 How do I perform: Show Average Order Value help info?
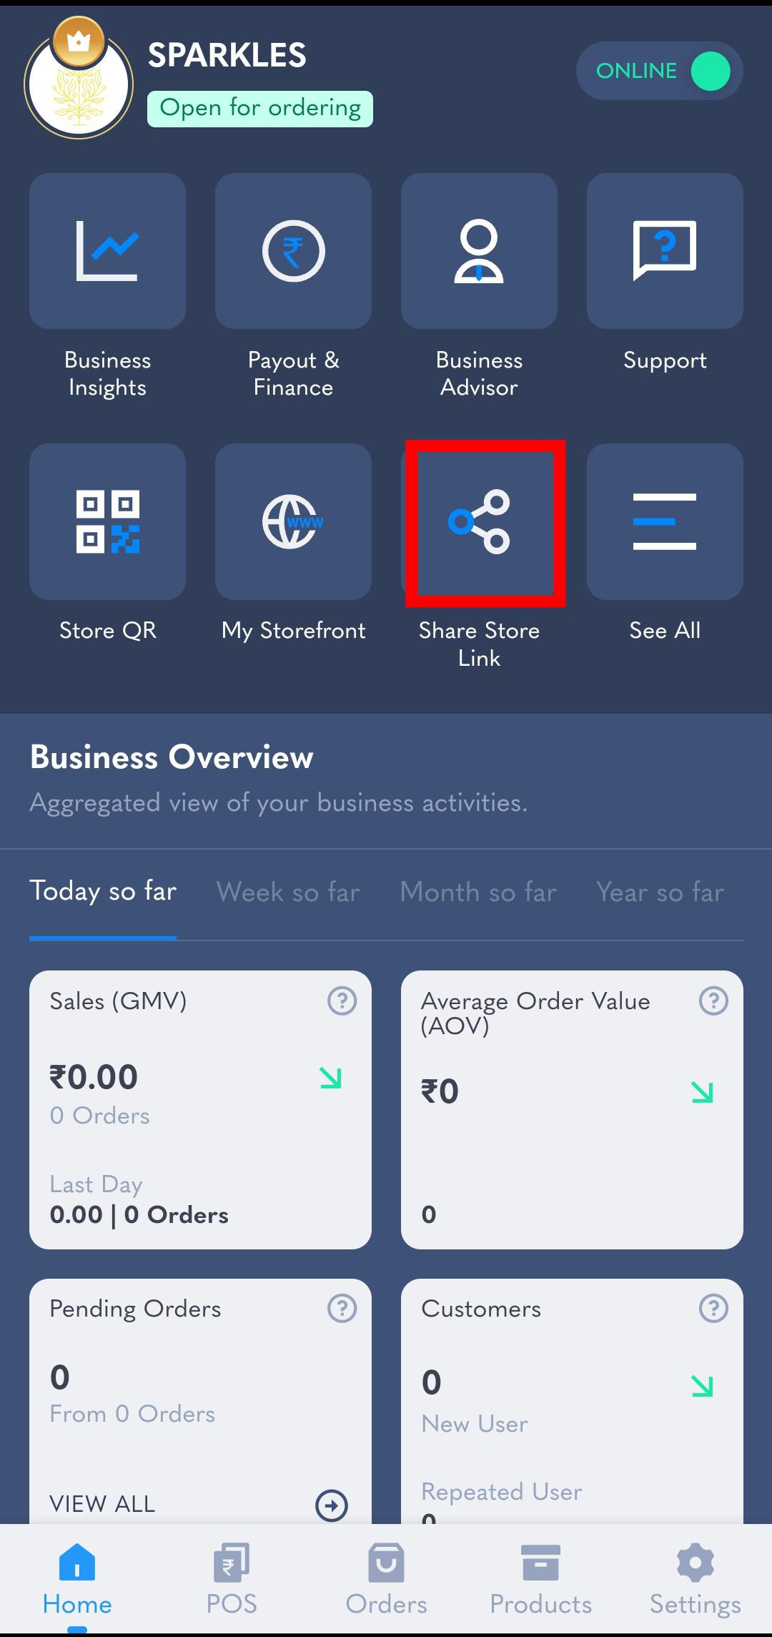(x=713, y=1001)
